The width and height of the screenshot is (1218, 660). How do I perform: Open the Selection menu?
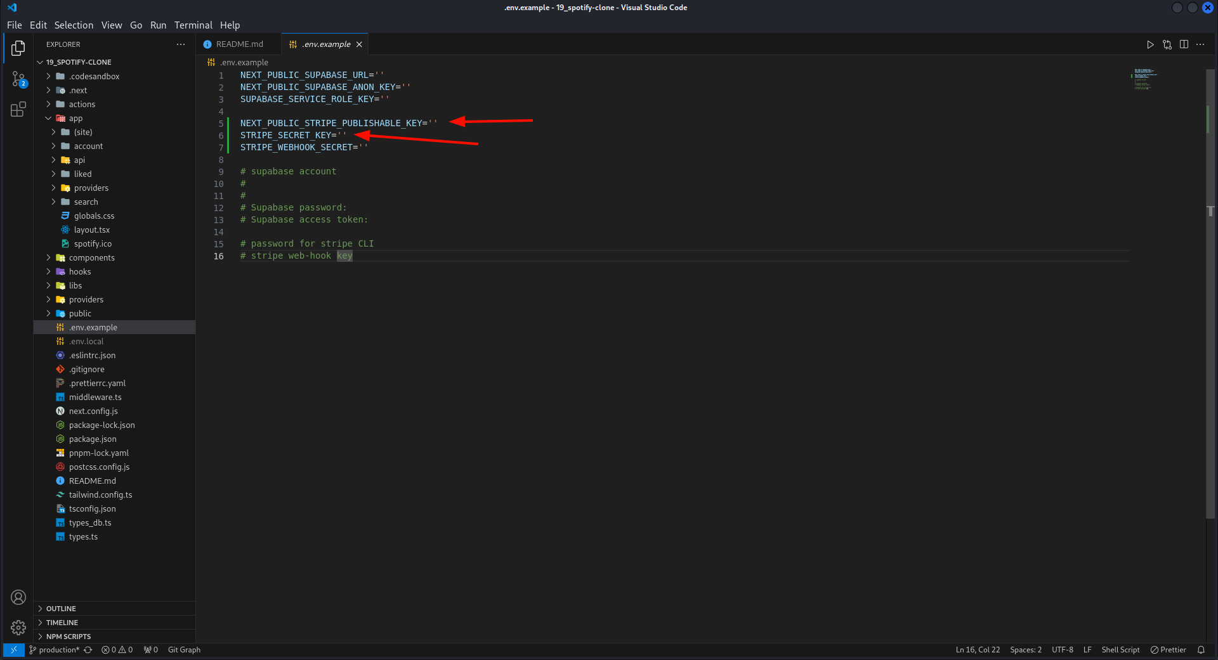point(74,25)
